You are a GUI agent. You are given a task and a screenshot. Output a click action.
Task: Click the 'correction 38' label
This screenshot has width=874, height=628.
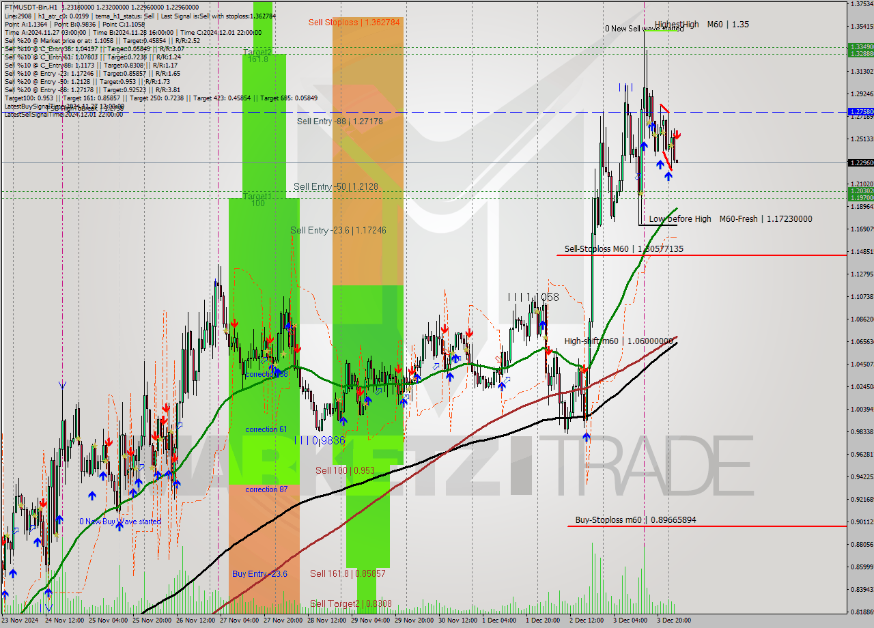[x=266, y=375]
